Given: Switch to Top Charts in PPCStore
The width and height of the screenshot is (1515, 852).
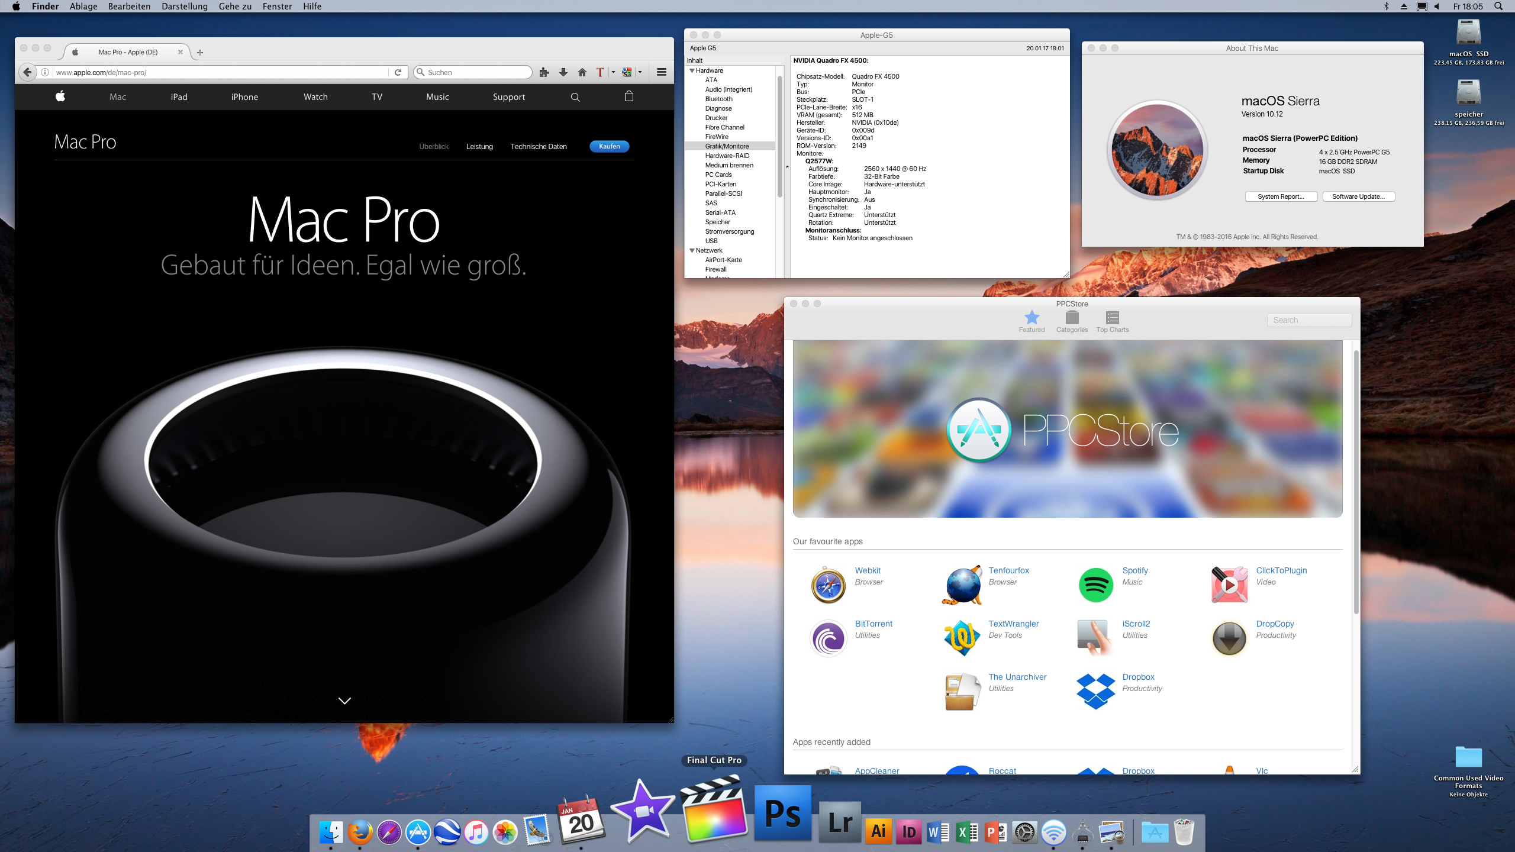Looking at the screenshot, I should tap(1113, 321).
